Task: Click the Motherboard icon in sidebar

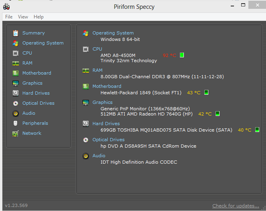Action: 16,73
